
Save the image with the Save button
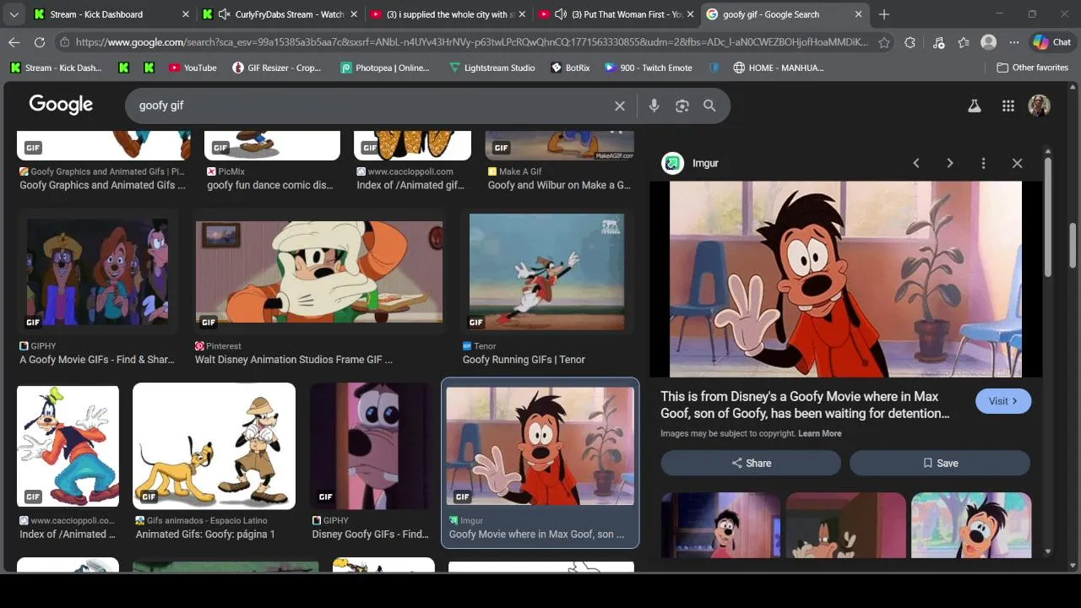(940, 463)
